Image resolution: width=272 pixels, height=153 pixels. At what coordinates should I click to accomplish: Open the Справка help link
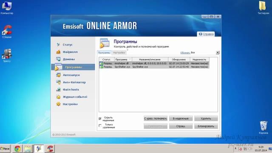coord(208,34)
